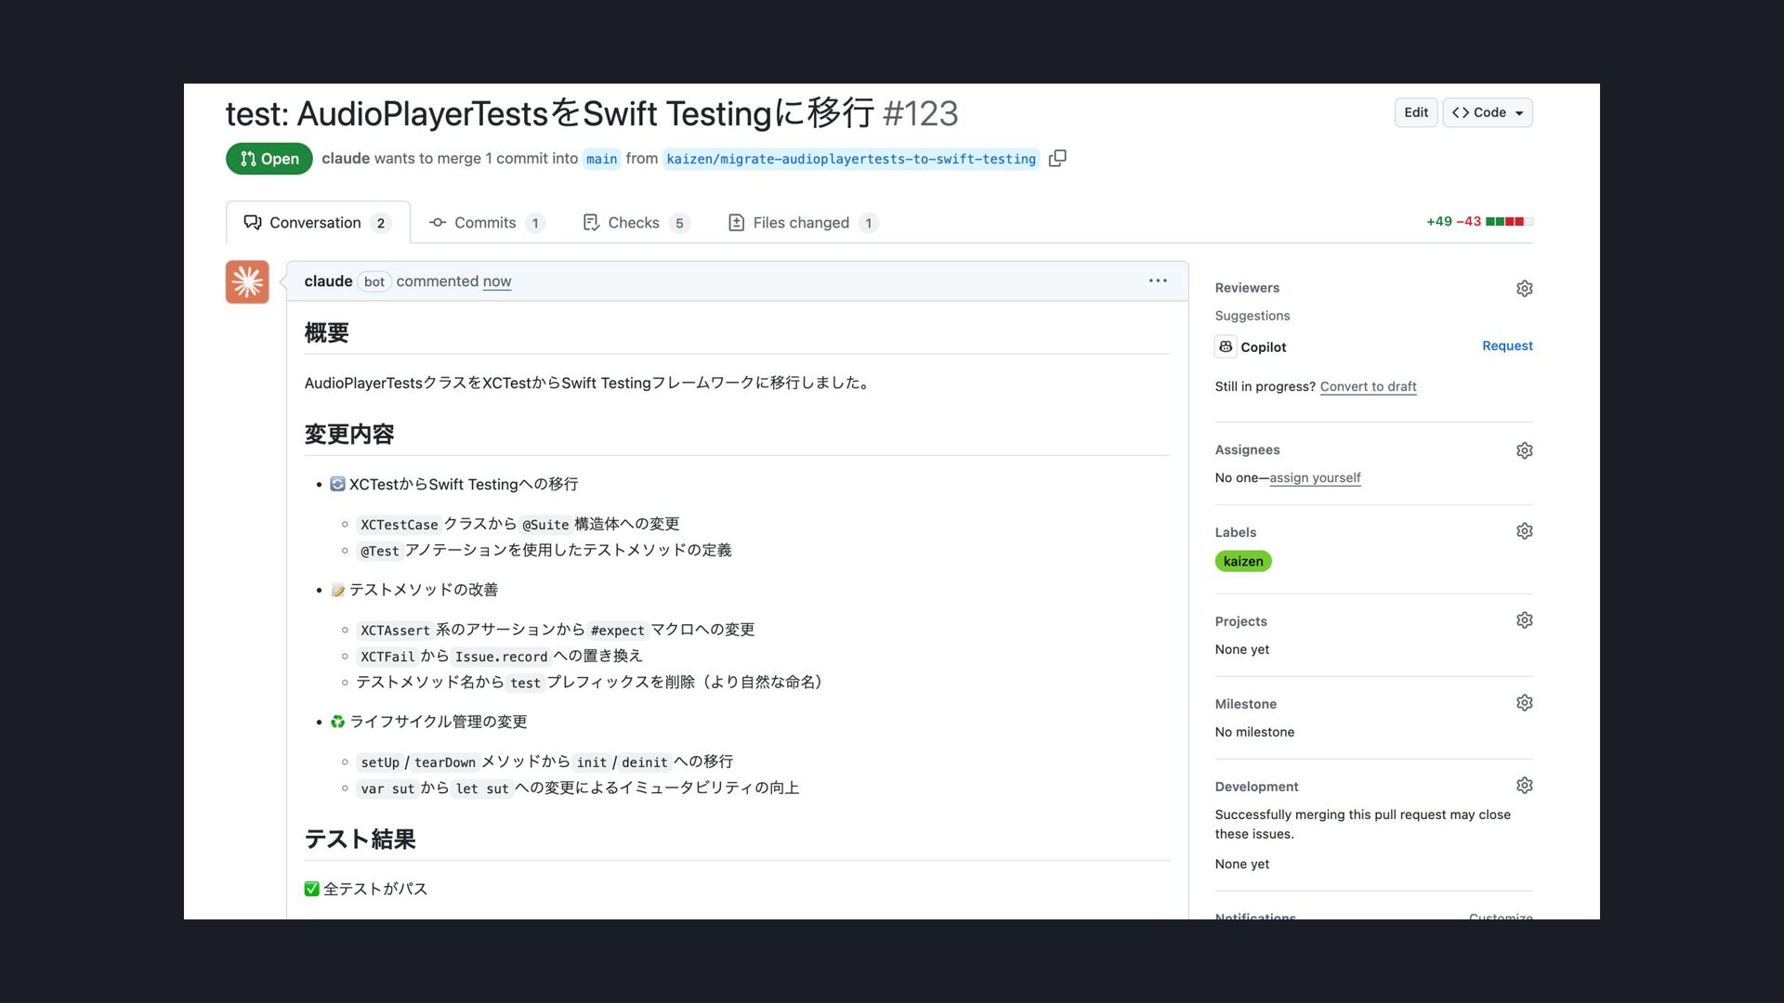Click the Files changed count badge 1
The image size is (1784, 1003).
[869, 223]
